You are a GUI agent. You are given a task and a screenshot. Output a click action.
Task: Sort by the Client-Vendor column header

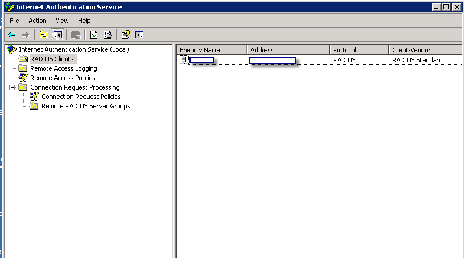tap(425, 50)
